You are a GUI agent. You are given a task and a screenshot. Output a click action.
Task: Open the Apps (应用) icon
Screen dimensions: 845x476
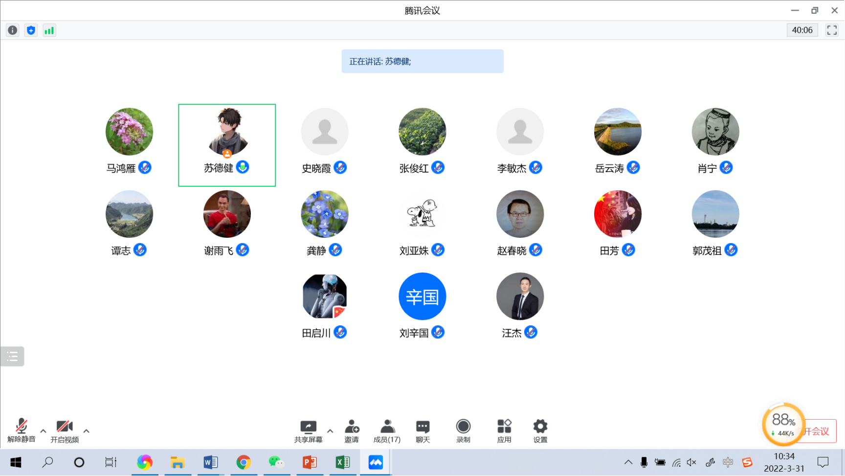[504, 431]
